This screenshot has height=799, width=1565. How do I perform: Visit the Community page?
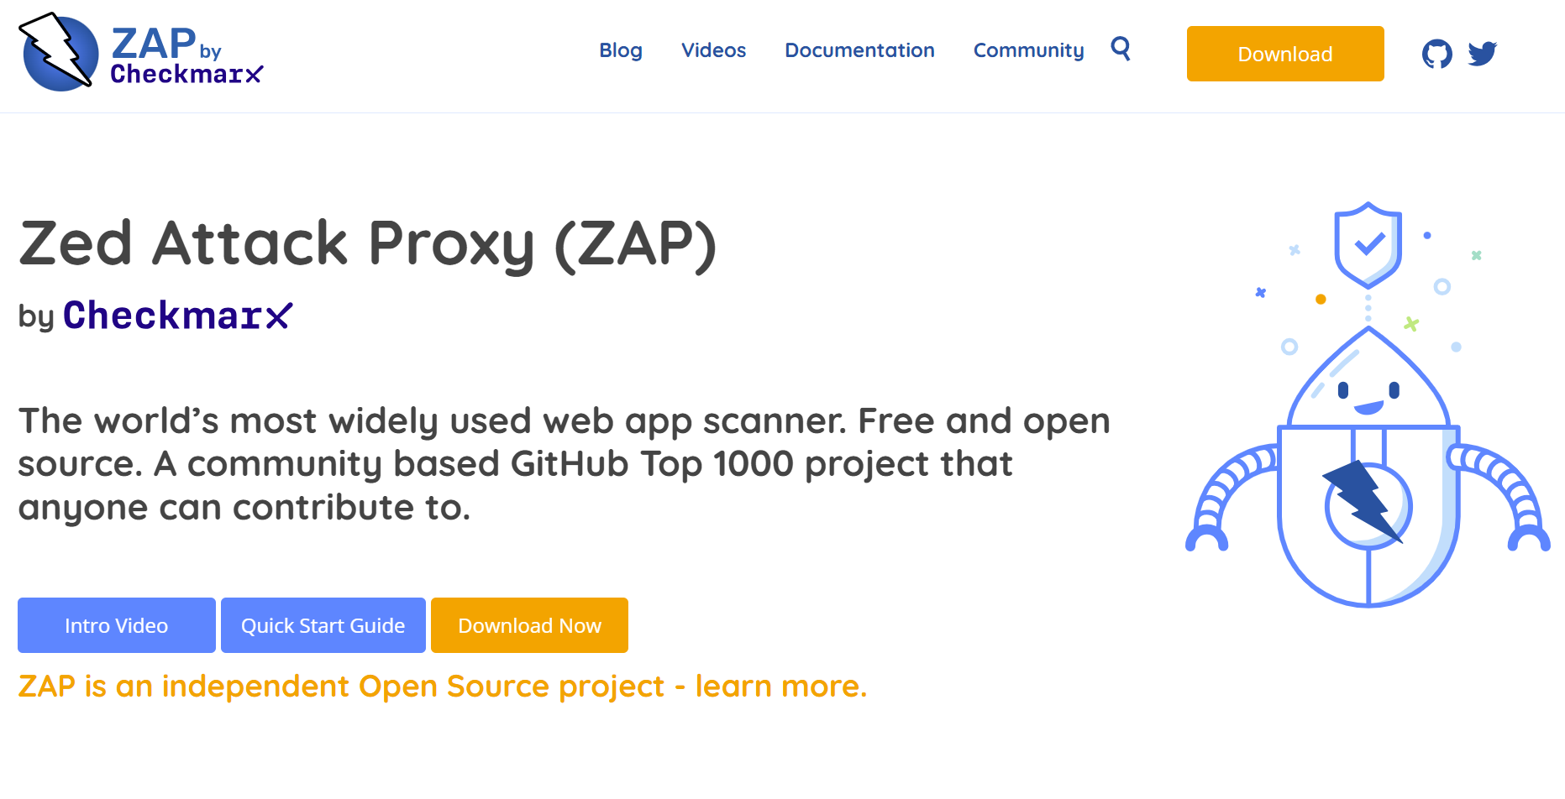click(1028, 50)
